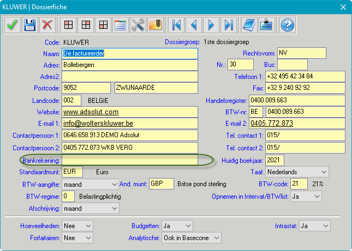This screenshot has width=352, height=251.
Task: Open the BTW-aangifte dropdown
Action: pos(114,184)
